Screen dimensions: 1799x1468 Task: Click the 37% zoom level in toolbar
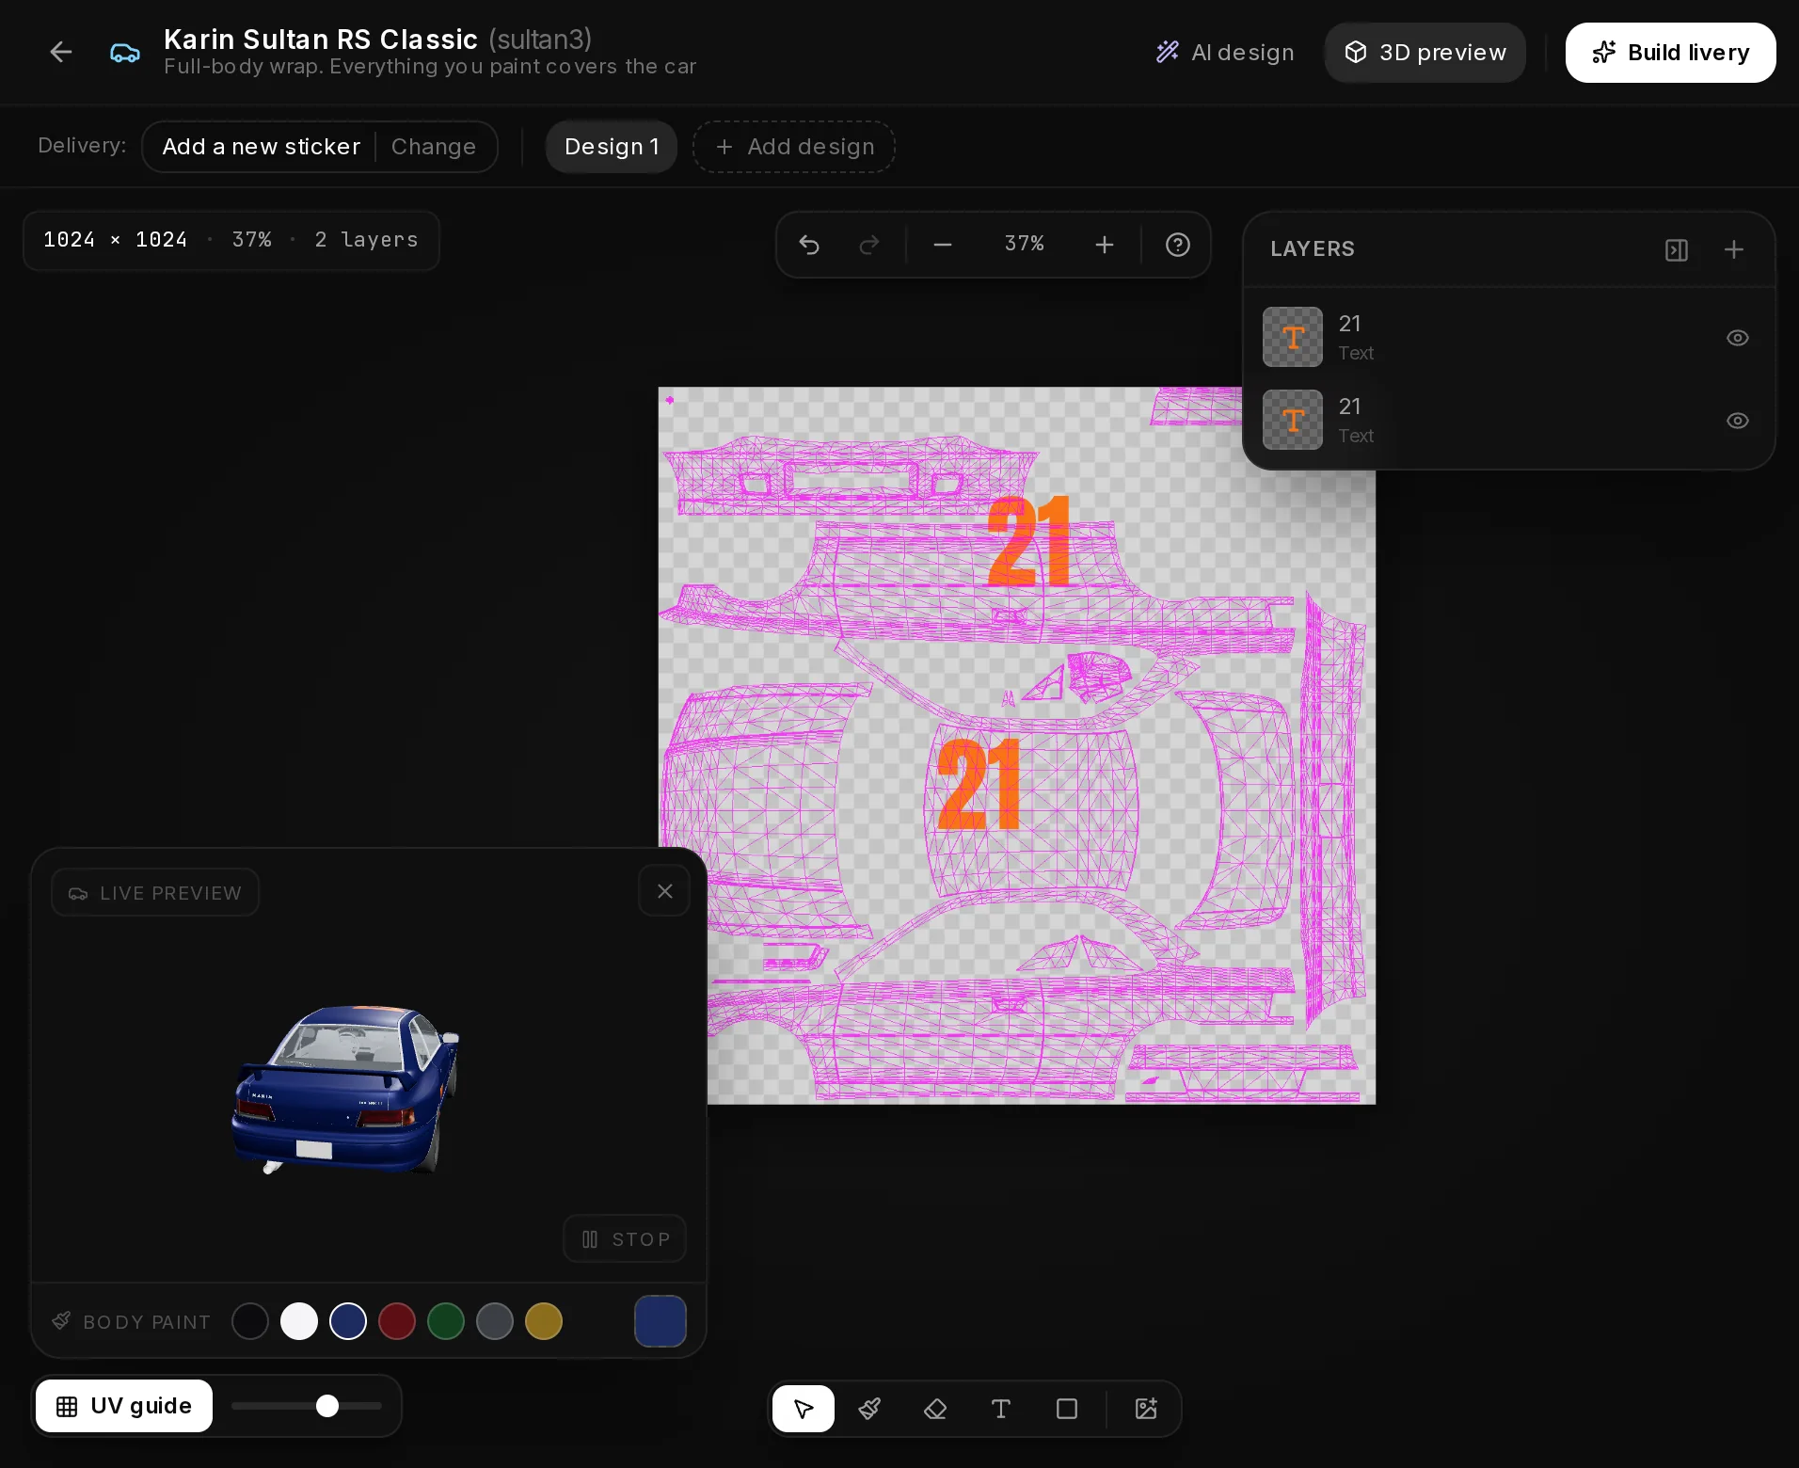pos(1024,245)
